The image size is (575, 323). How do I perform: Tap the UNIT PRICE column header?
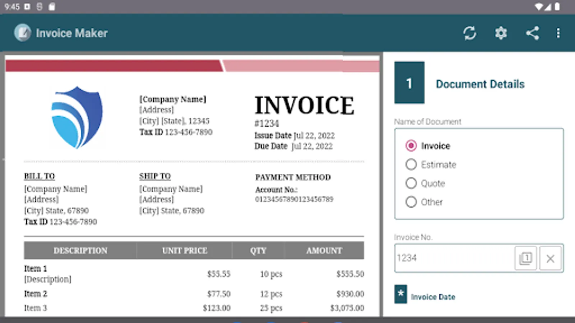click(185, 251)
